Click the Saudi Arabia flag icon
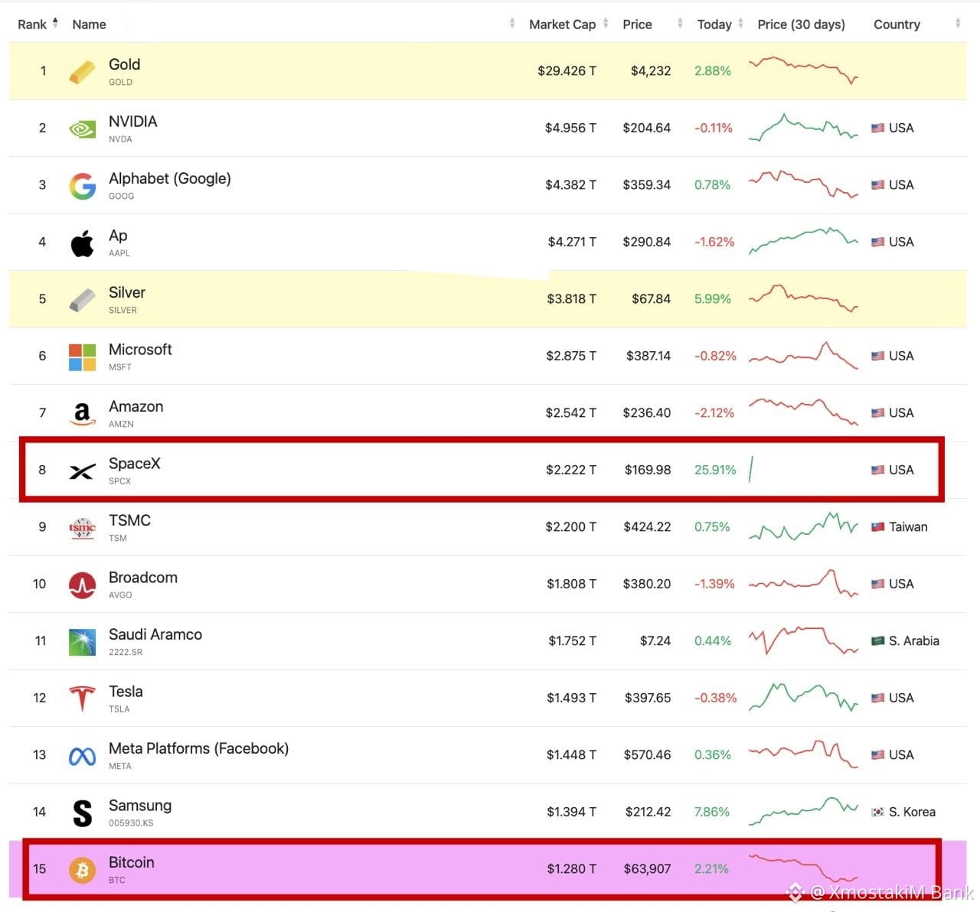Image resolution: width=980 pixels, height=912 pixels. point(878,641)
